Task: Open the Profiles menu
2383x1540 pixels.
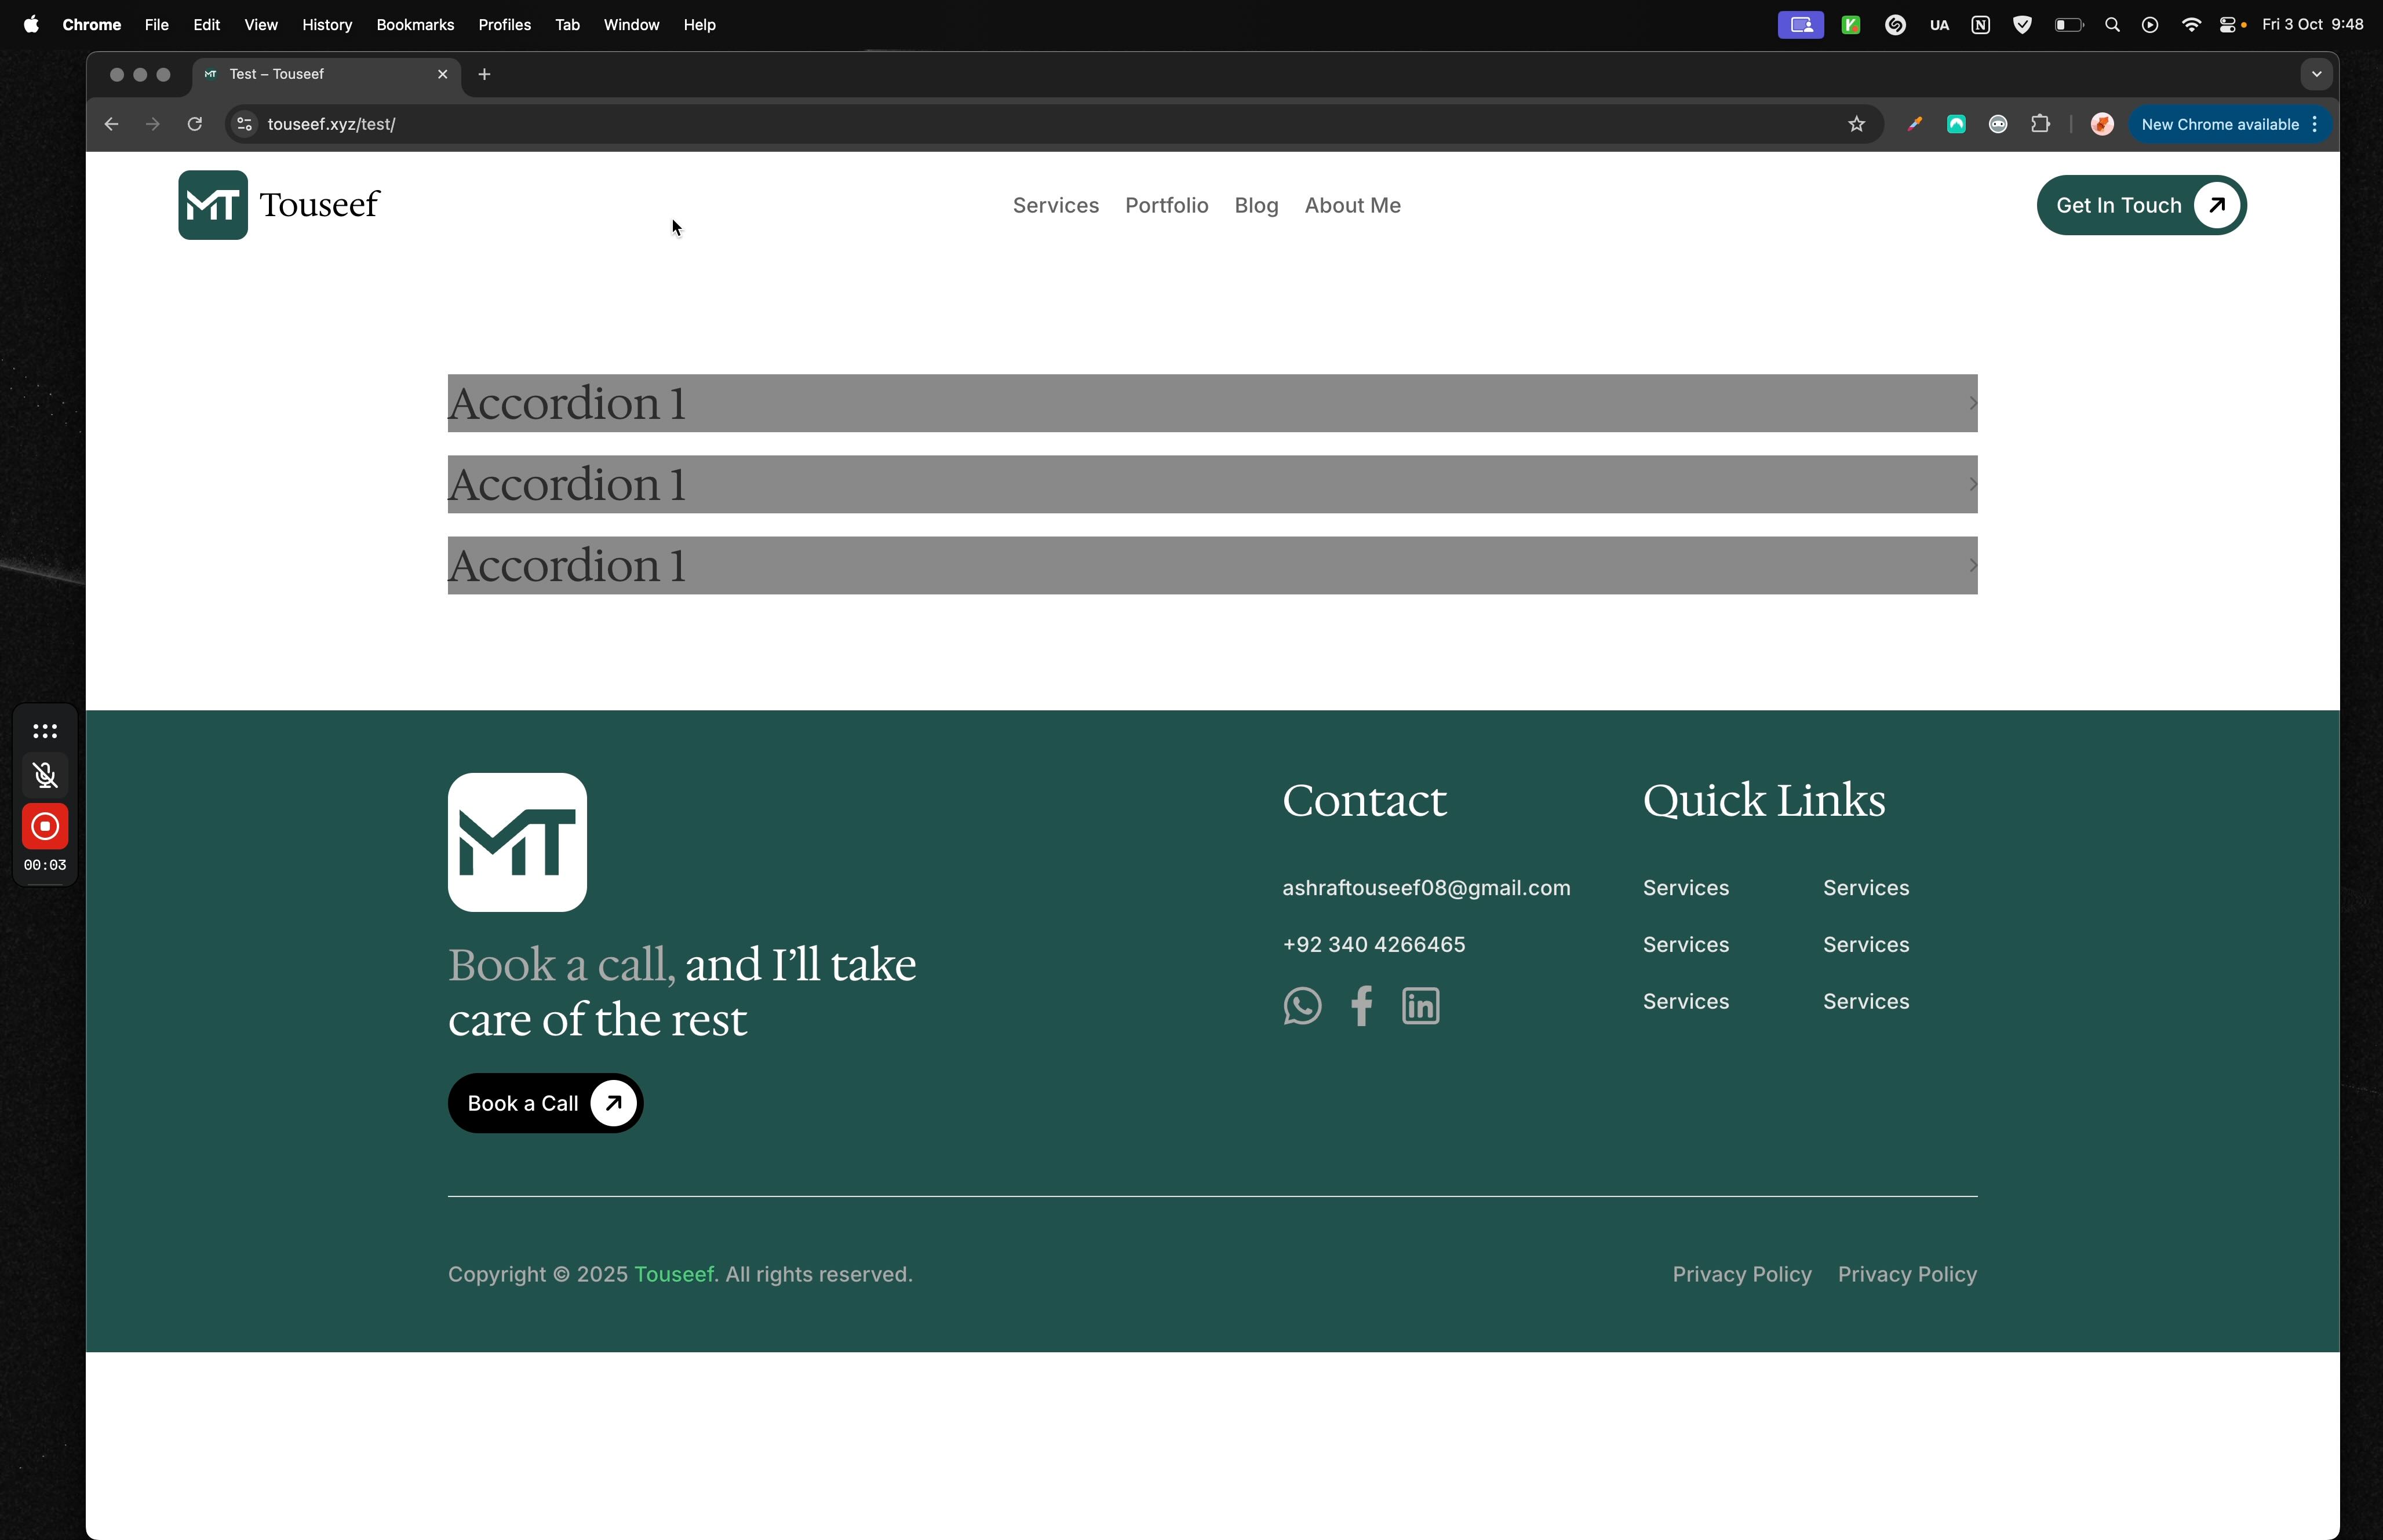Action: click(504, 24)
